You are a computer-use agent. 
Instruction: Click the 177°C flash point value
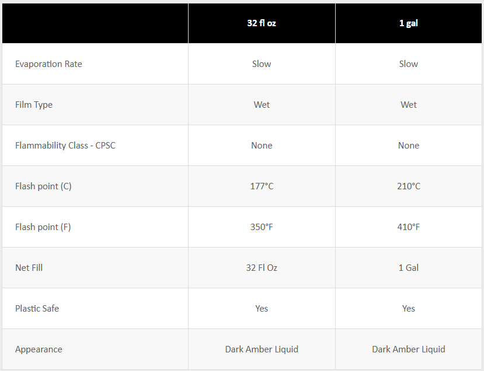pyautogui.click(x=262, y=186)
